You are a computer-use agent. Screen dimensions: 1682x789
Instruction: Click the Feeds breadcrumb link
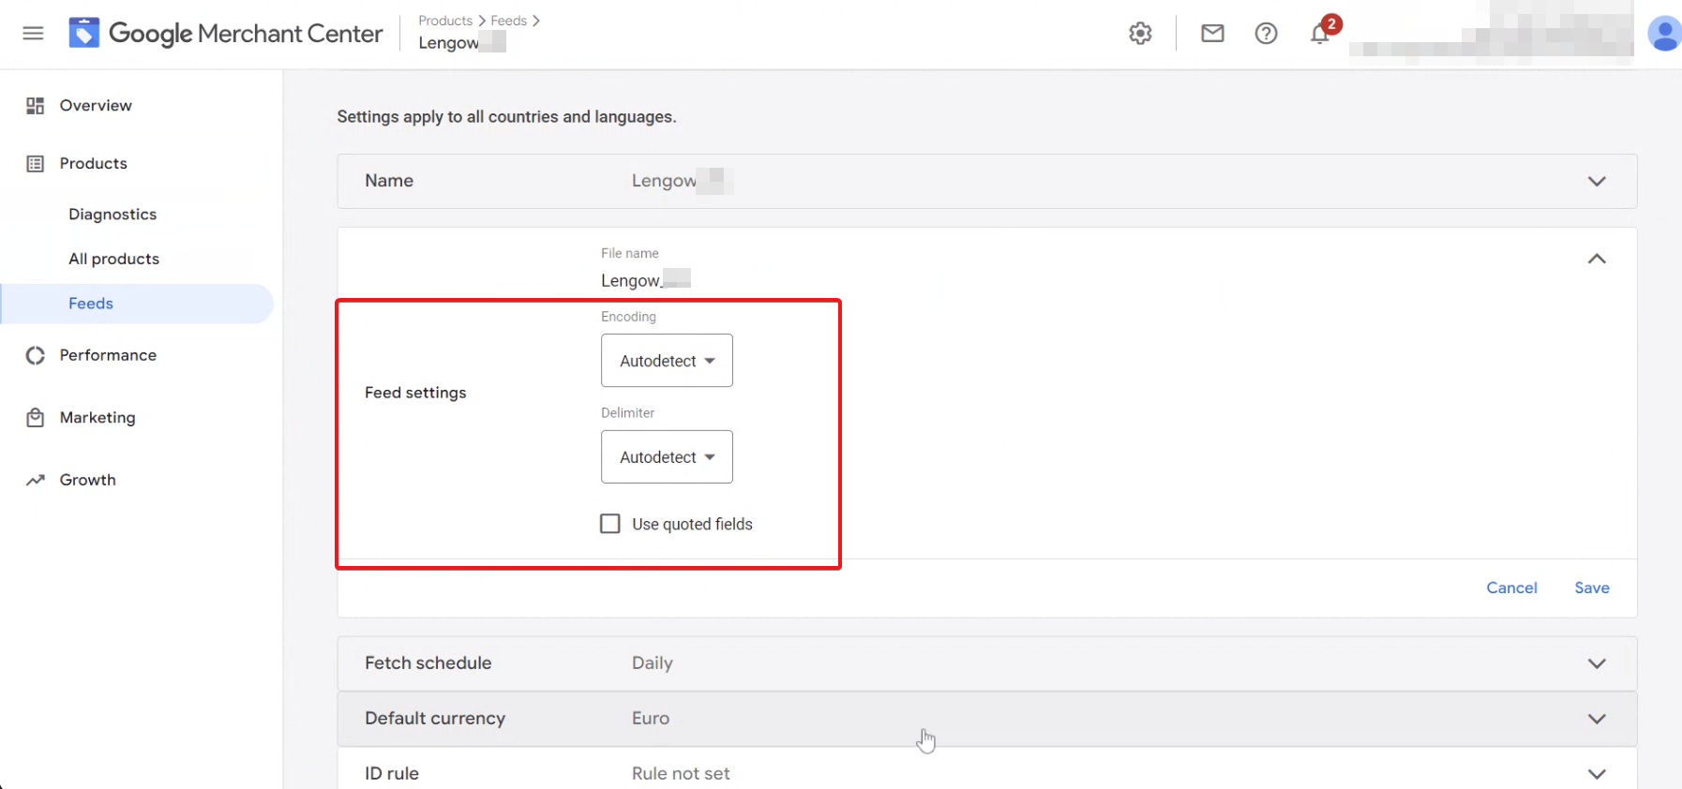click(x=508, y=21)
